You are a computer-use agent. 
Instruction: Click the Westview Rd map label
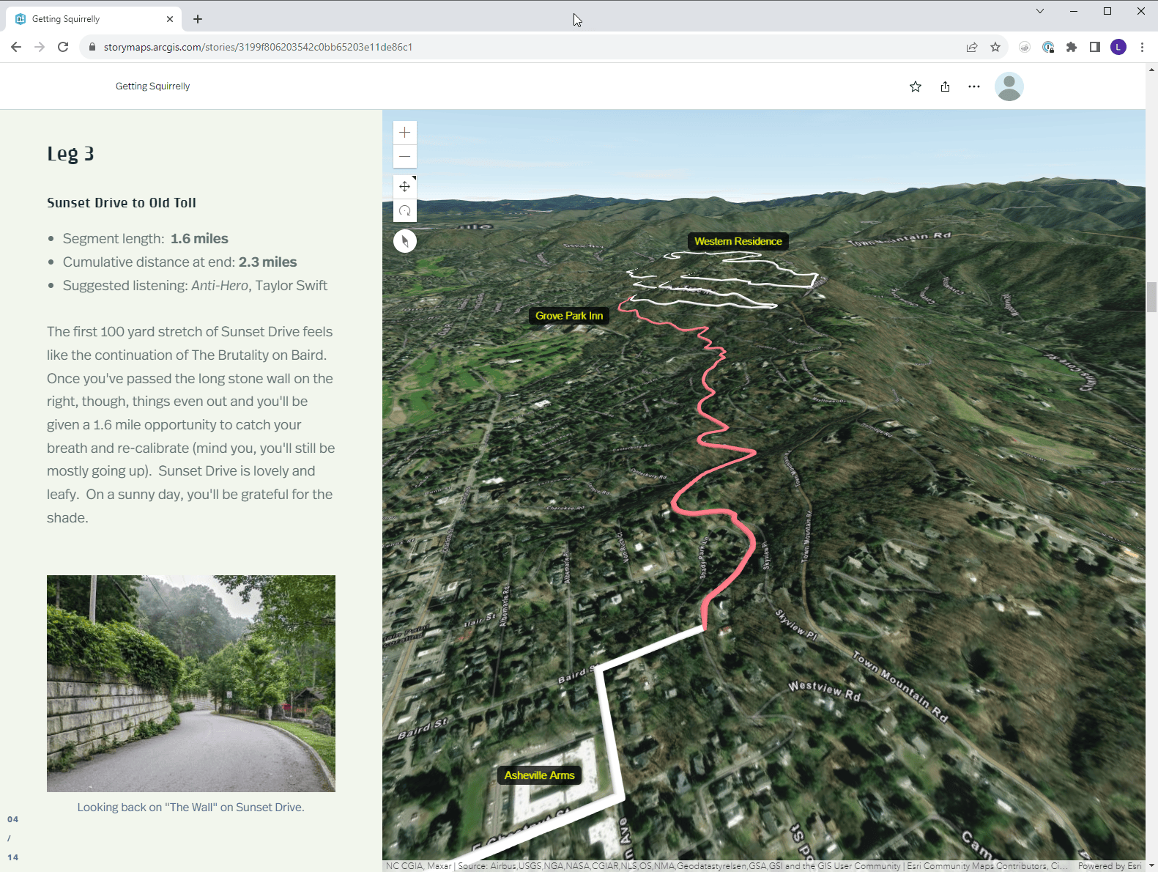click(x=824, y=691)
